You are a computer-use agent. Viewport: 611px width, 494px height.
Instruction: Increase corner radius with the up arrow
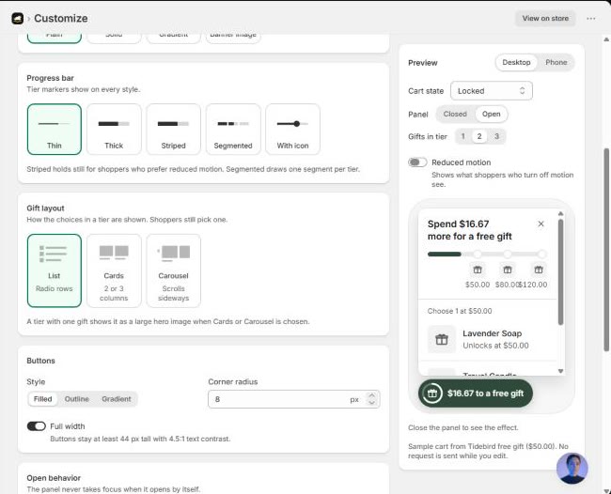[371, 395]
